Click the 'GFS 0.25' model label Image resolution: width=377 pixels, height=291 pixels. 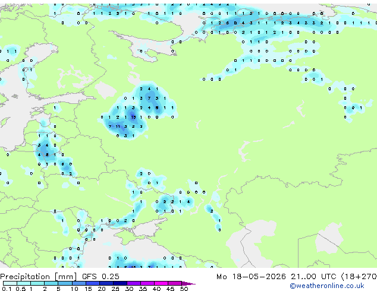100,276
